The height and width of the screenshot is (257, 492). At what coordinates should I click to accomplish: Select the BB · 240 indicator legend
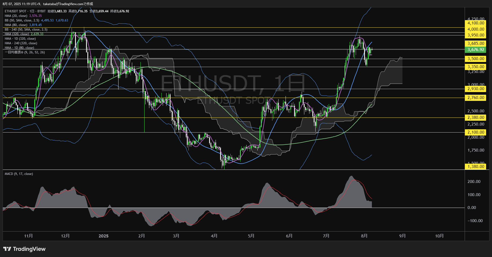pos(26,30)
